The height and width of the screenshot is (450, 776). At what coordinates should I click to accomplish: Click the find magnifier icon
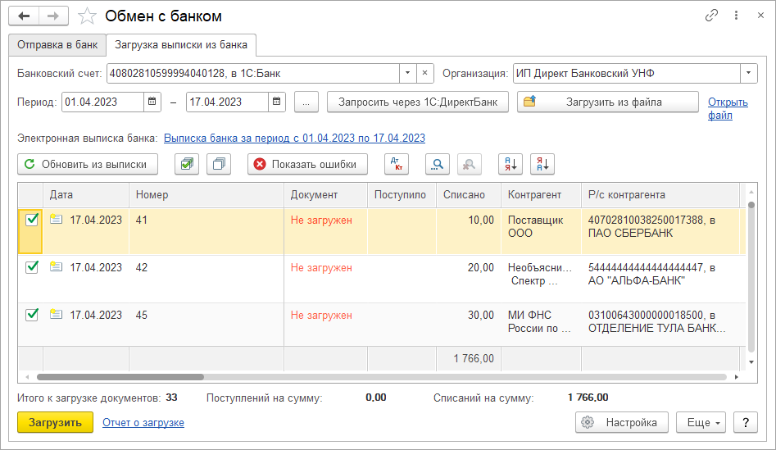[x=438, y=164]
